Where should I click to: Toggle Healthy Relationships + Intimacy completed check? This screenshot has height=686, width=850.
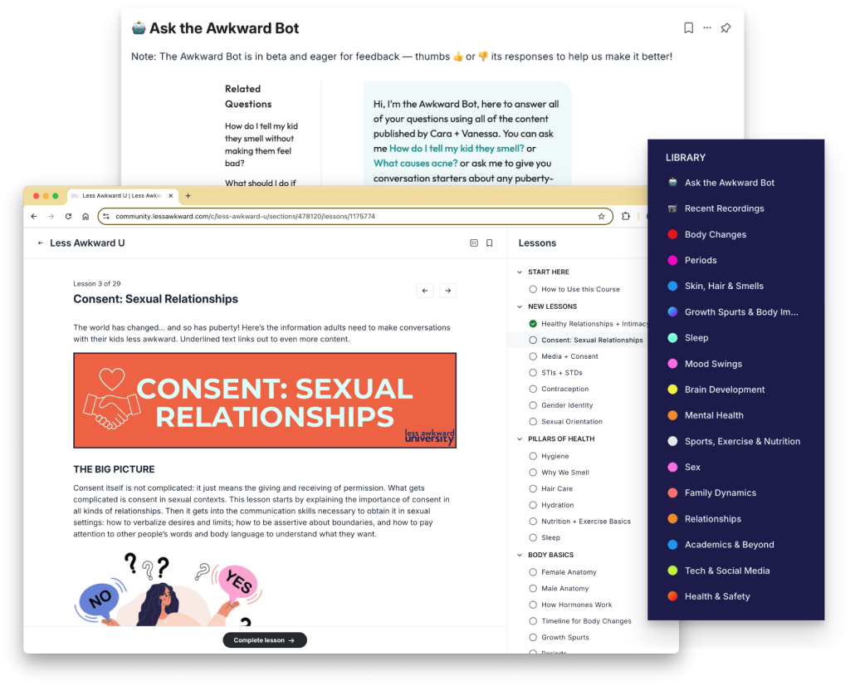(x=533, y=324)
